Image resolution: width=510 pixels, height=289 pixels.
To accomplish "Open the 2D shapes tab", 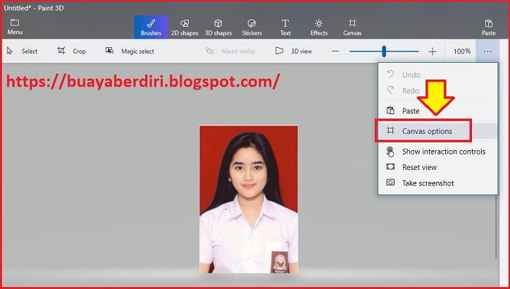I will click(x=185, y=27).
